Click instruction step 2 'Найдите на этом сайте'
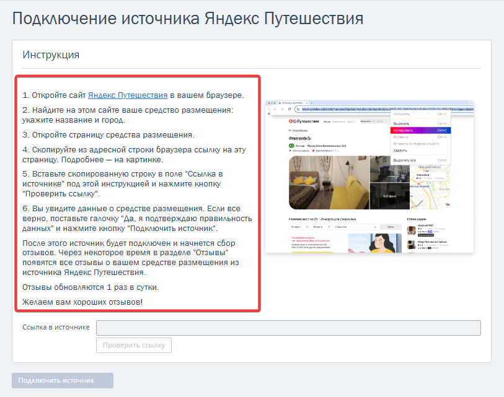The width and height of the screenshot is (504, 397). point(128,115)
